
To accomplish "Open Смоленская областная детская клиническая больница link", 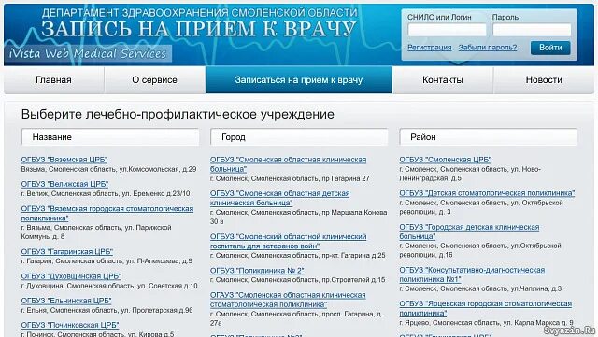I will point(280,198).
